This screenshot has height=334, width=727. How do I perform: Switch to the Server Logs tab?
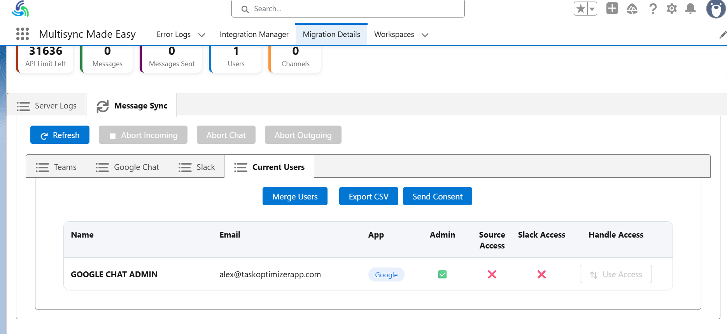point(47,105)
